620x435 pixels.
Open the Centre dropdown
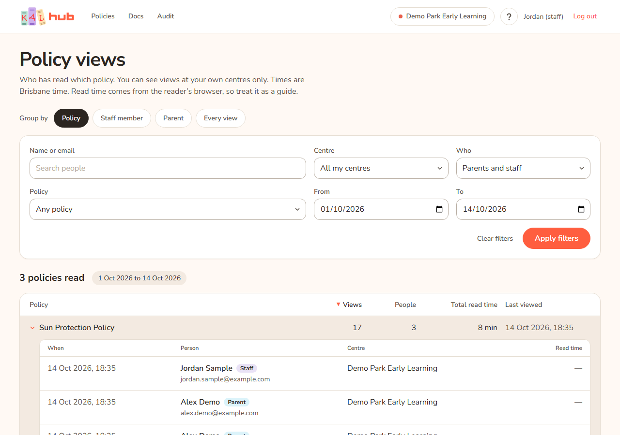click(381, 168)
